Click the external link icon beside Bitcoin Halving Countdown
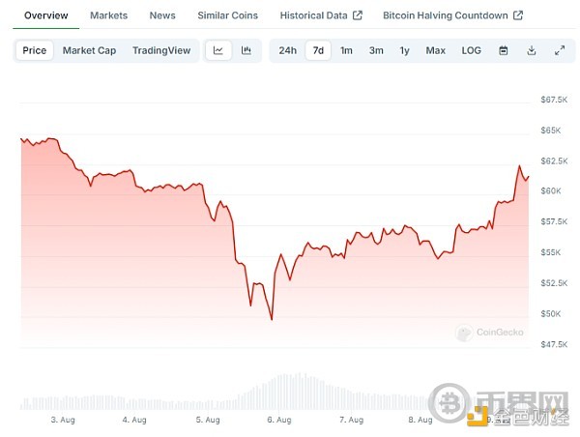 tap(518, 15)
